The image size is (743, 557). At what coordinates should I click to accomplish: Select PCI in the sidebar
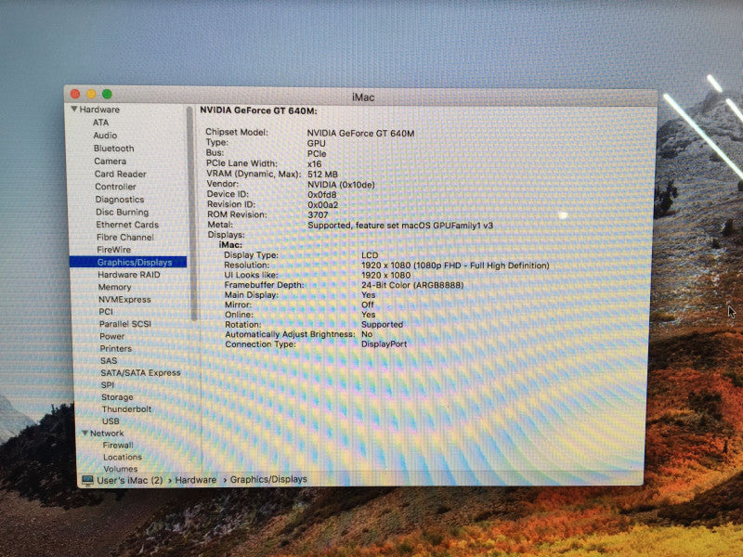106,312
